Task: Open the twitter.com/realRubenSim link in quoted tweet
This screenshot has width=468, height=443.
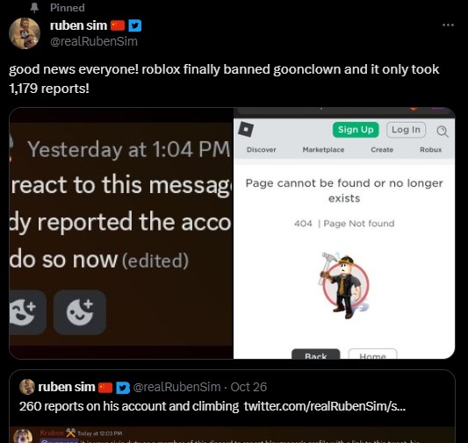Action: tap(324, 406)
